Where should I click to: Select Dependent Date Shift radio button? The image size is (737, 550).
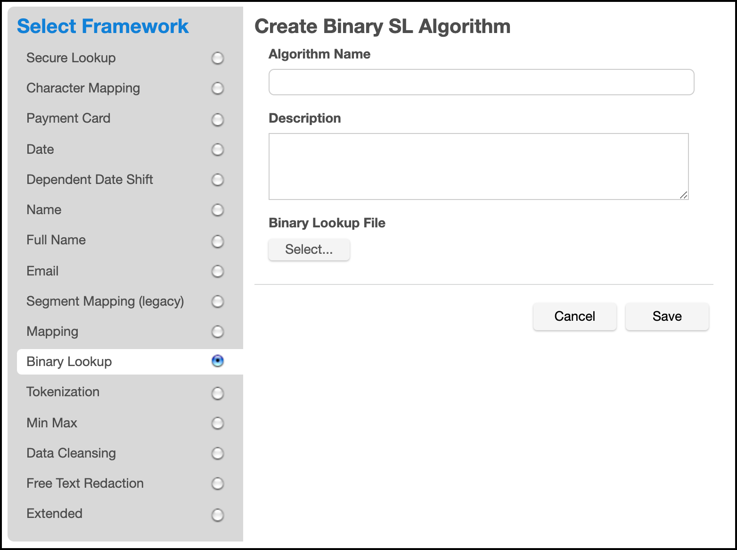tap(217, 180)
